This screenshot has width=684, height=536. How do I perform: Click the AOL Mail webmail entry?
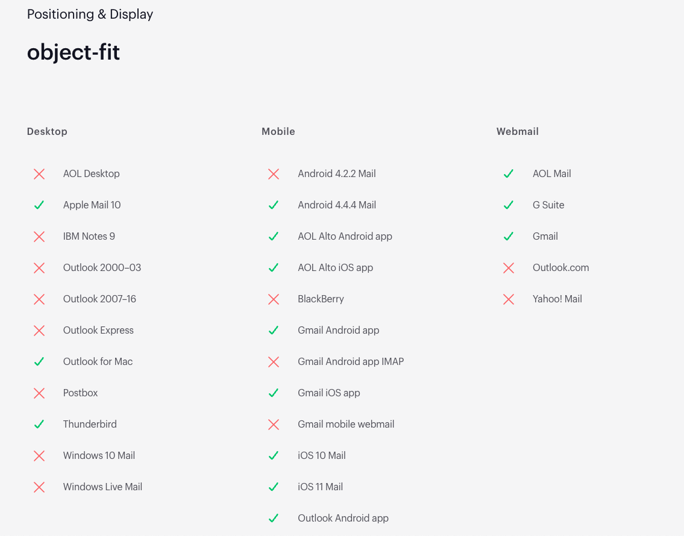coord(551,174)
